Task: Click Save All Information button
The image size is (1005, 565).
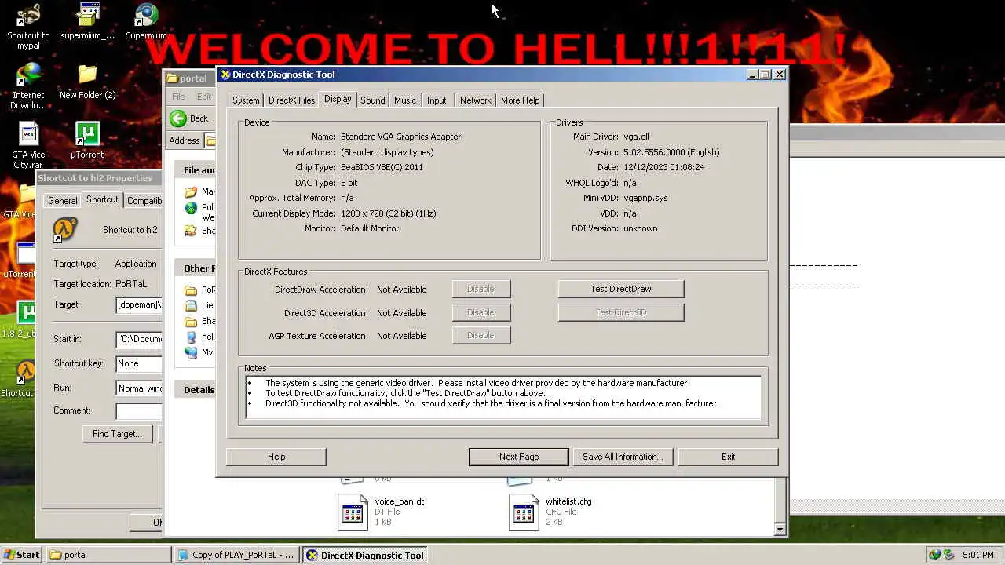Action: (623, 457)
